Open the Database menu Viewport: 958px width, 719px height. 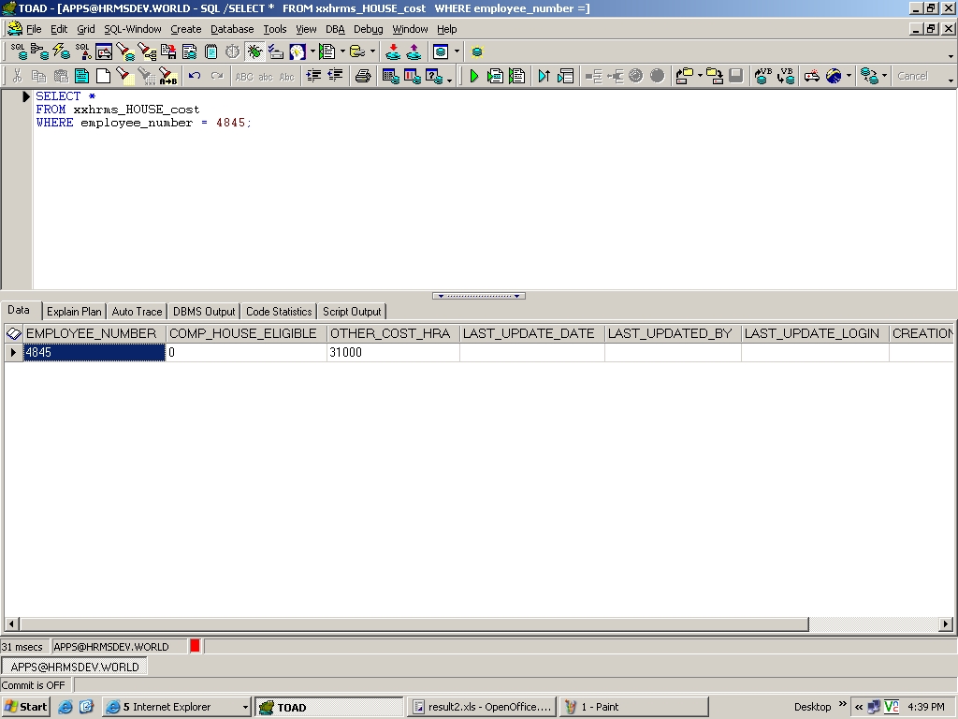tap(232, 29)
